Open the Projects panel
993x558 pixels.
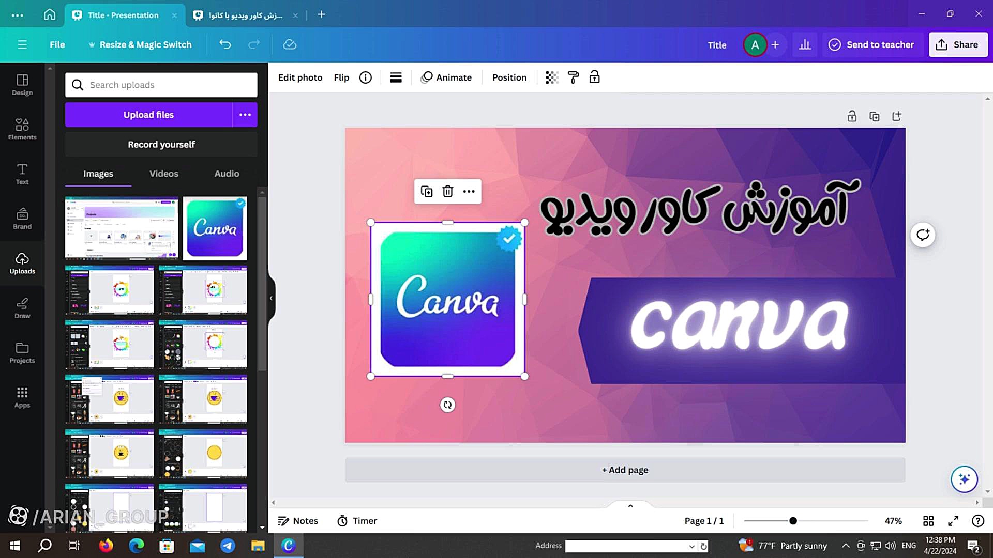click(x=22, y=353)
